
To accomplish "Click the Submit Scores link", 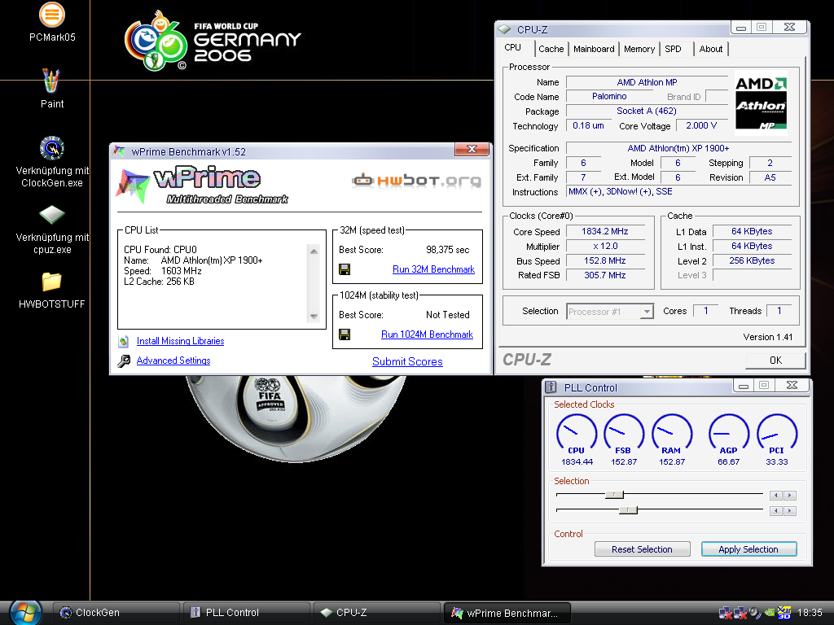I will (407, 361).
